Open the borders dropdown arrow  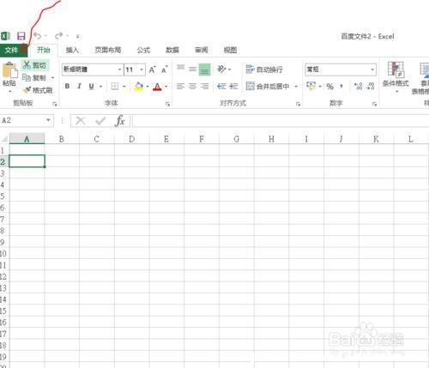coord(124,87)
